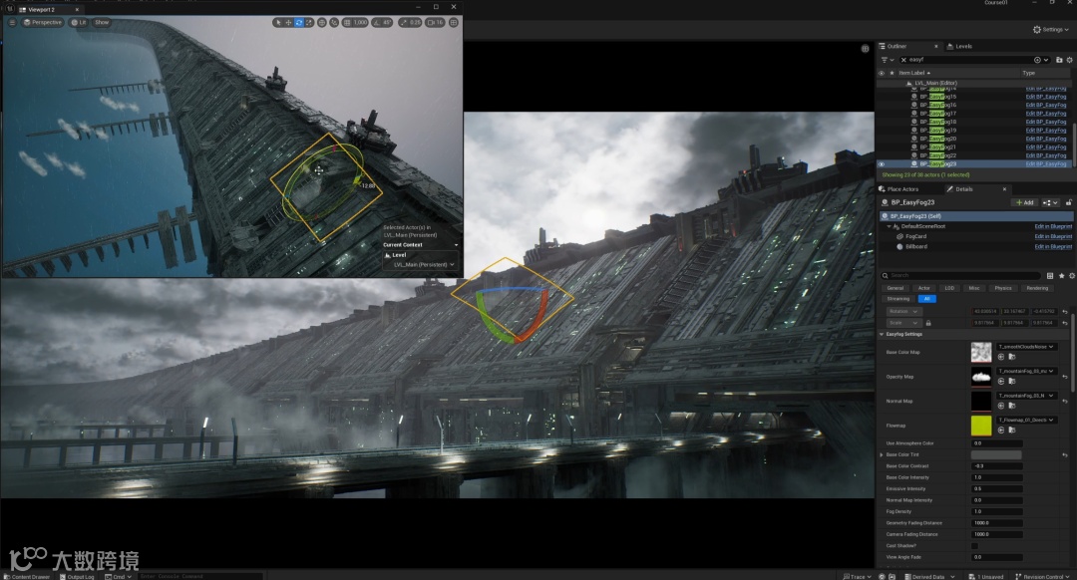Activate the Rotate gizmo tool
The width and height of the screenshot is (1077, 580).
(299, 23)
